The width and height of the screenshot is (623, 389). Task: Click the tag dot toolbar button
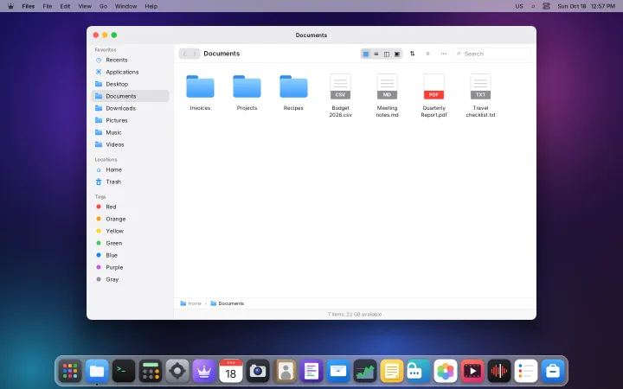(x=428, y=54)
